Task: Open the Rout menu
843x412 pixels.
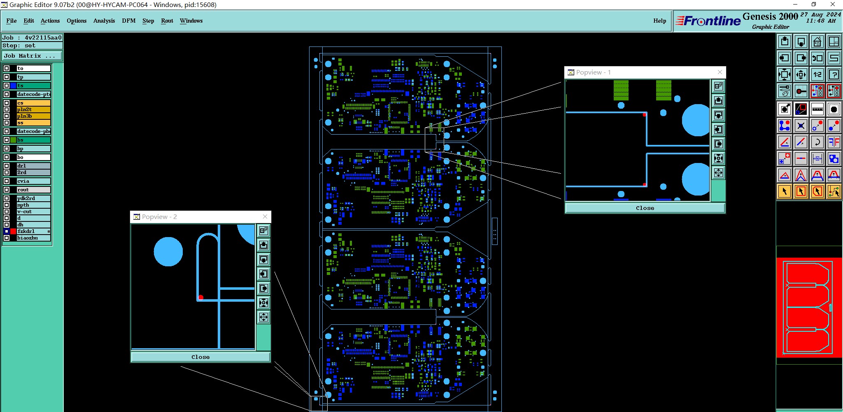Action: coord(167,21)
